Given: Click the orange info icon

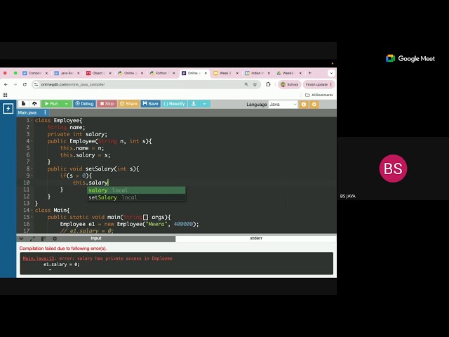Looking at the screenshot, I should [304, 105].
